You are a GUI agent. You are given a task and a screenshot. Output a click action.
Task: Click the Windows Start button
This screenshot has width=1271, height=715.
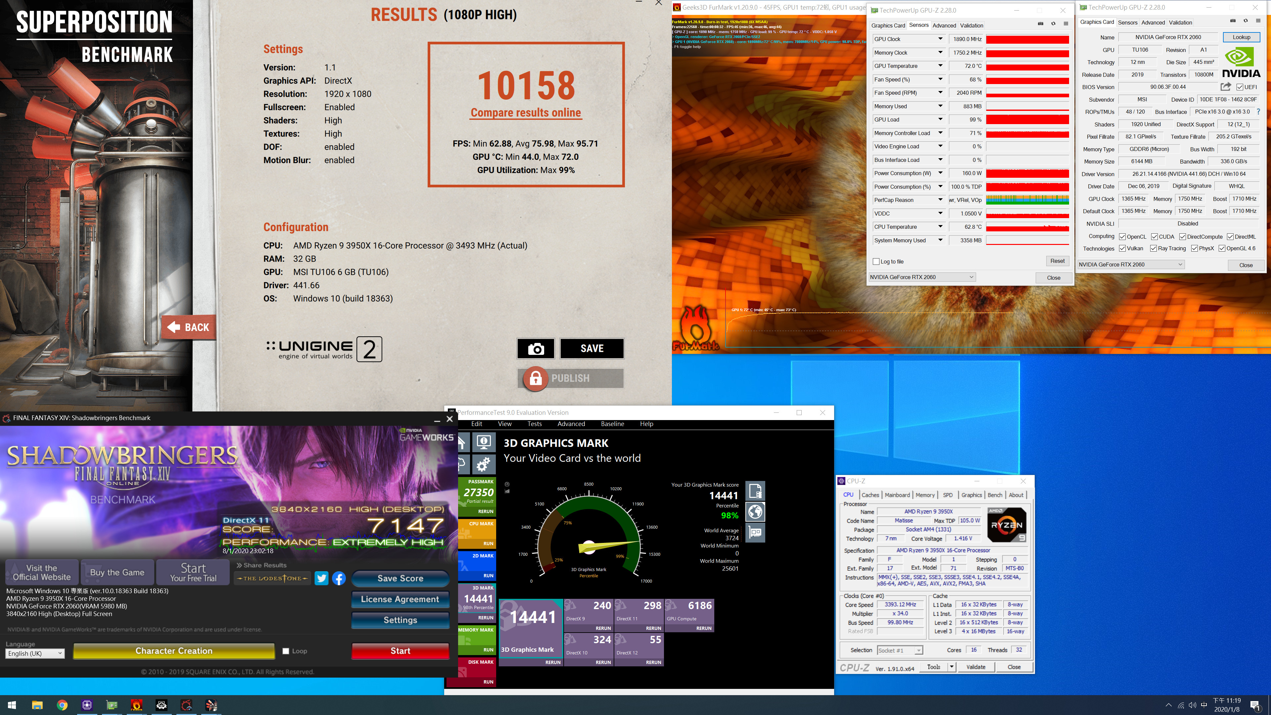(12, 705)
